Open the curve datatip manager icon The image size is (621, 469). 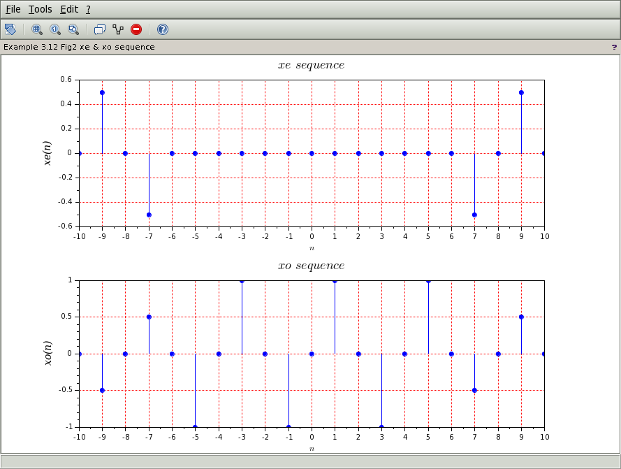tap(117, 29)
